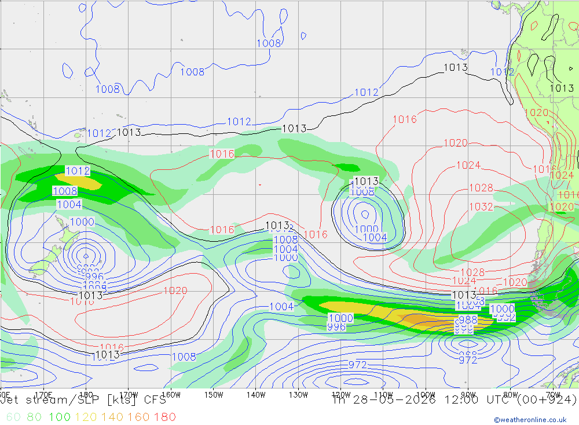This screenshot has height=425, width=579.
Task: Click the 150W longitude label
Action: [214, 395]
